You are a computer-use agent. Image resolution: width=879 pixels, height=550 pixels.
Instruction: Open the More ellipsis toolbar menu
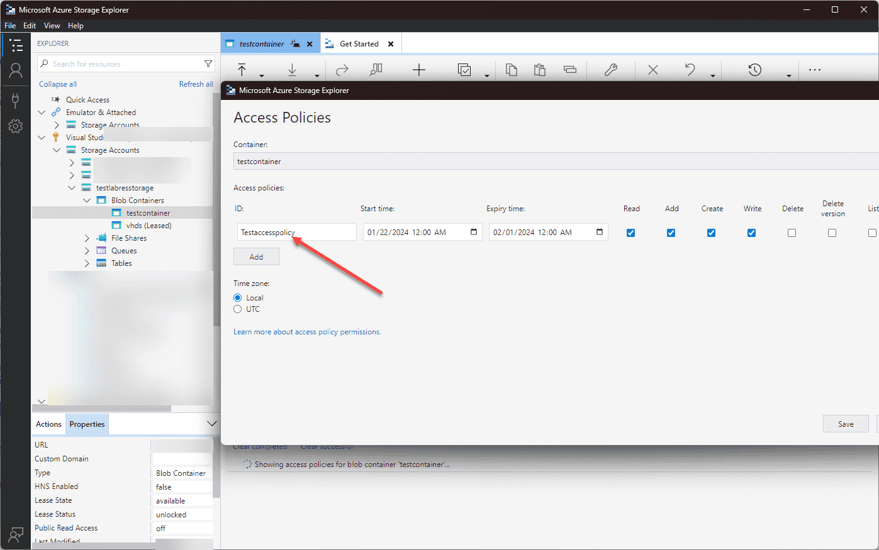point(815,70)
